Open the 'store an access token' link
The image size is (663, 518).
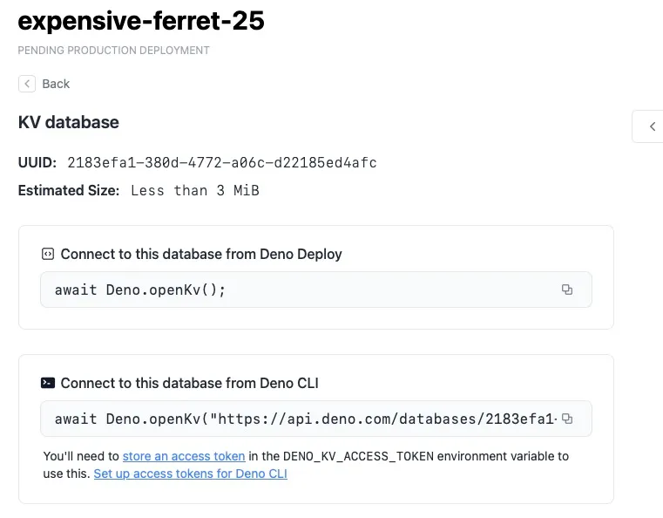pyautogui.click(x=184, y=456)
